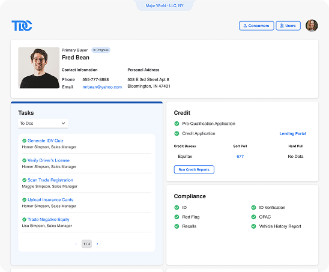Click the 1 / 4 page indicator

86,244
